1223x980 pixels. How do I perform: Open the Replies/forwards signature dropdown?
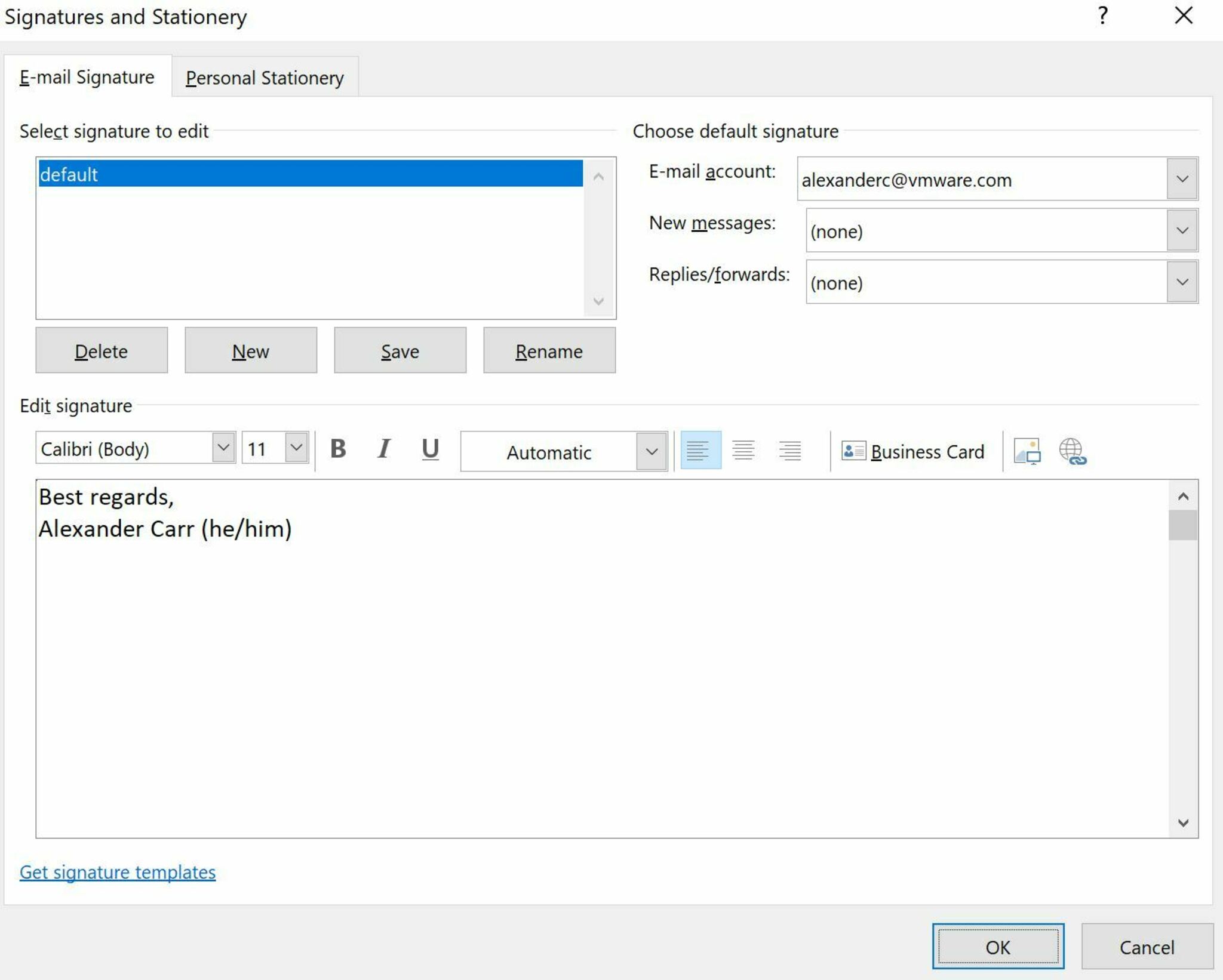tap(1182, 282)
